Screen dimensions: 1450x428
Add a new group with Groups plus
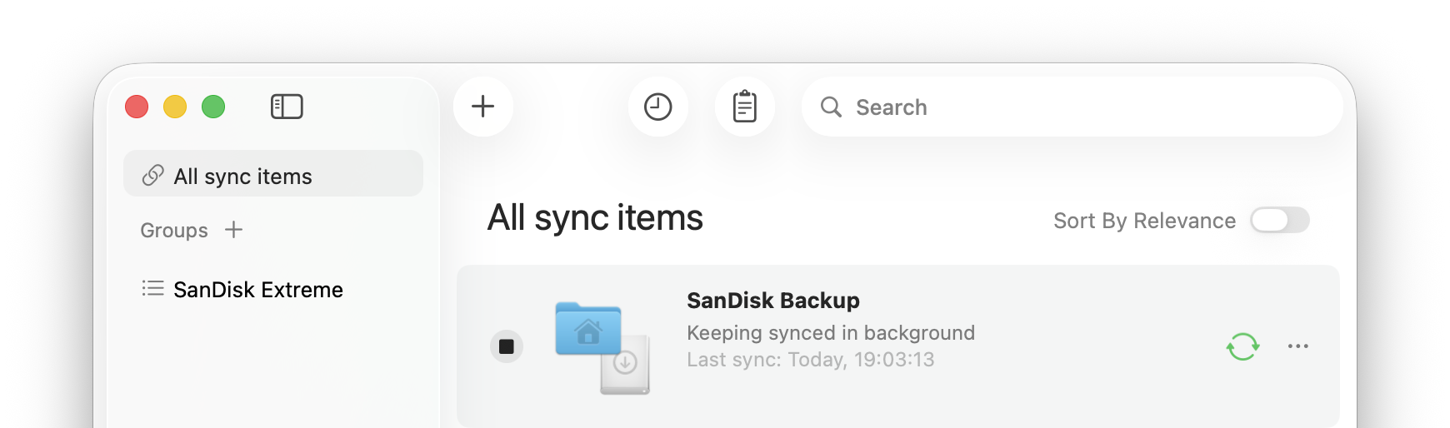point(234,230)
